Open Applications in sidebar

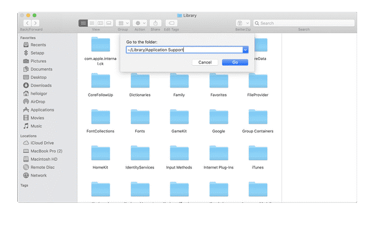click(x=39, y=110)
